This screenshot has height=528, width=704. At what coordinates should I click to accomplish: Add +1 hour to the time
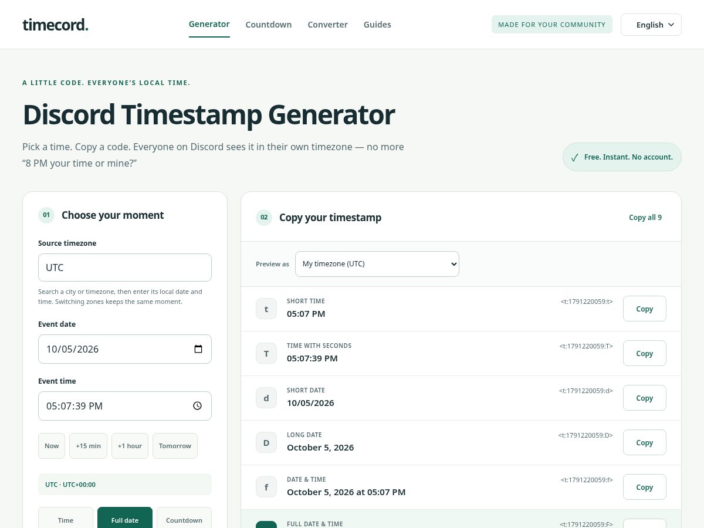click(x=130, y=446)
